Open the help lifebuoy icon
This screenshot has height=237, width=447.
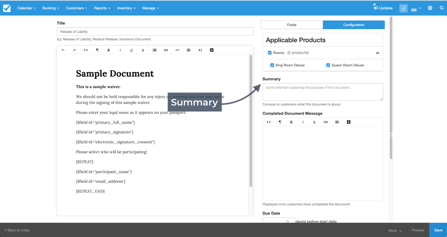tap(430, 8)
